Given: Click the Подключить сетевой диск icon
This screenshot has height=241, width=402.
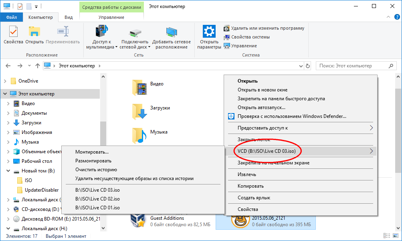Looking at the screenshot, I should (135, 33).
